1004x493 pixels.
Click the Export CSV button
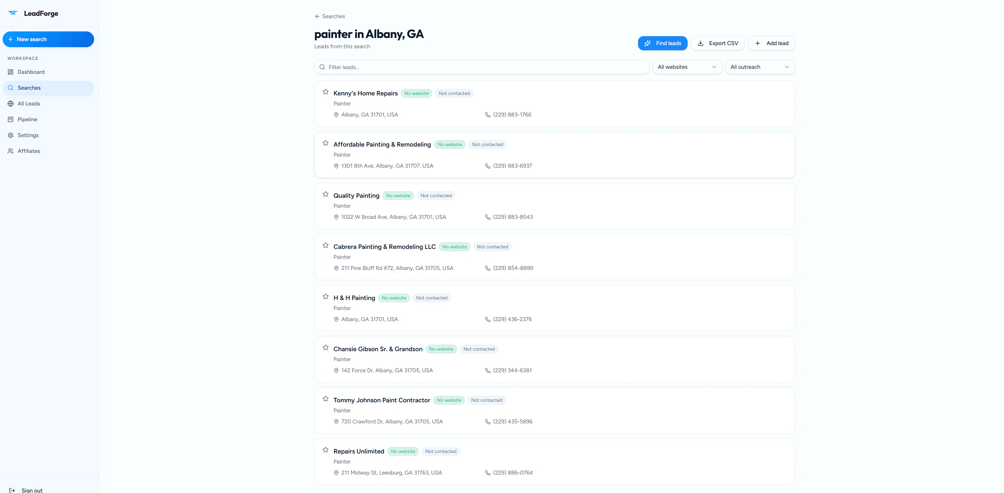pyautogui.click(x=717, y=43)
